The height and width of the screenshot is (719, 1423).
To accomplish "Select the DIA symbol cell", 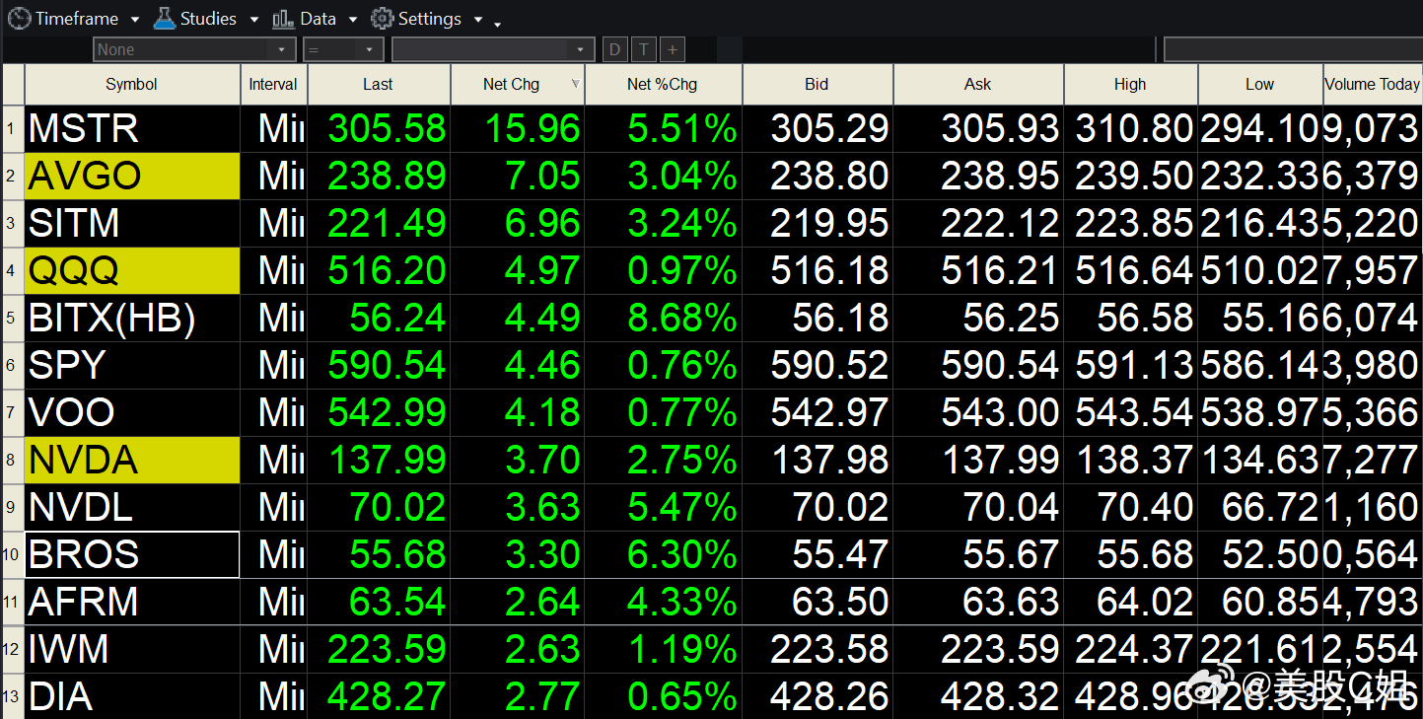I will 132,696.
